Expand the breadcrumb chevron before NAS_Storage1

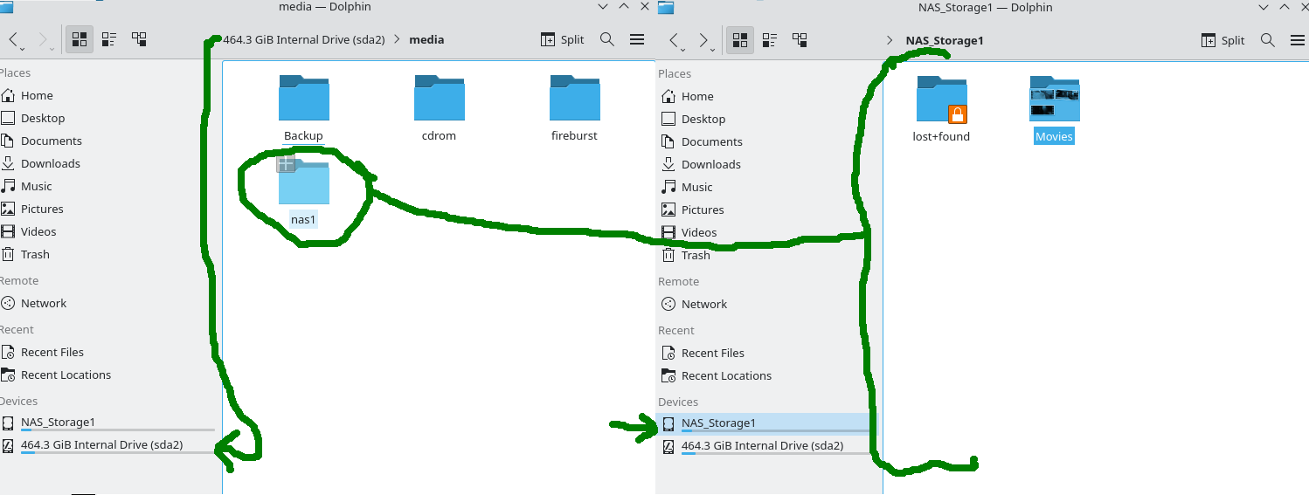890,40
